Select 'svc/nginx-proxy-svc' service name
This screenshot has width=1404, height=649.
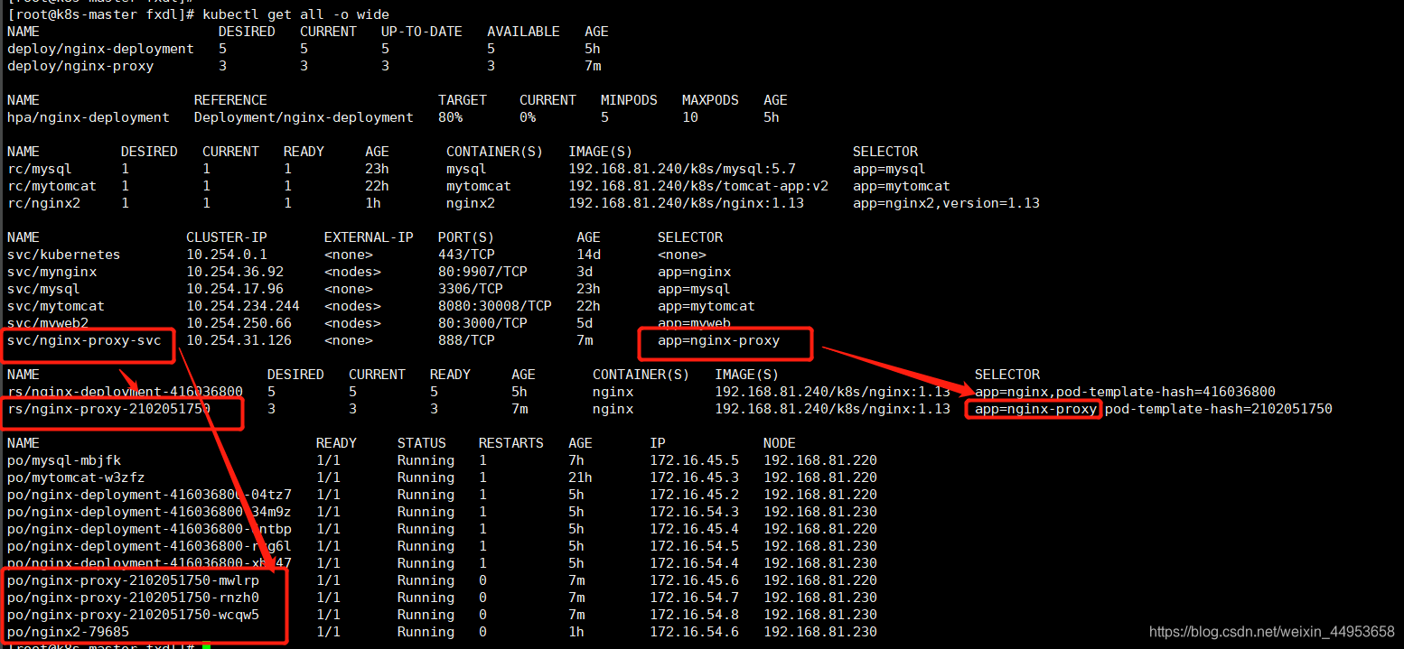[84, 340]
